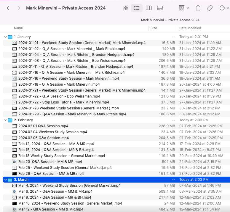Select the 1. January folder icon
Screen dimensions: 230x212
pyautogui.click(x=10, y=37)
